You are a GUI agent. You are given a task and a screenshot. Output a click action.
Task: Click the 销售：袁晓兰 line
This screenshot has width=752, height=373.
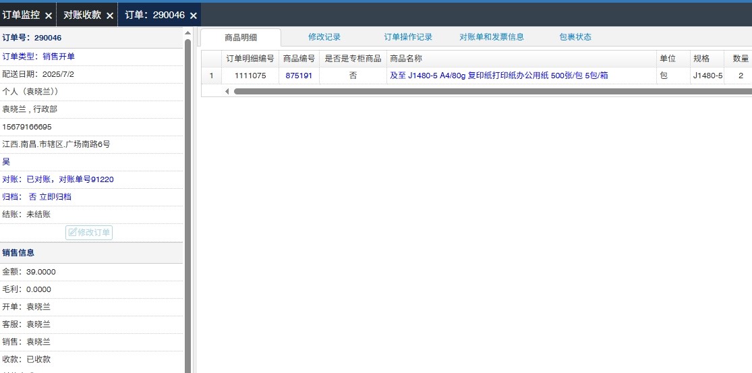point(92,342)
